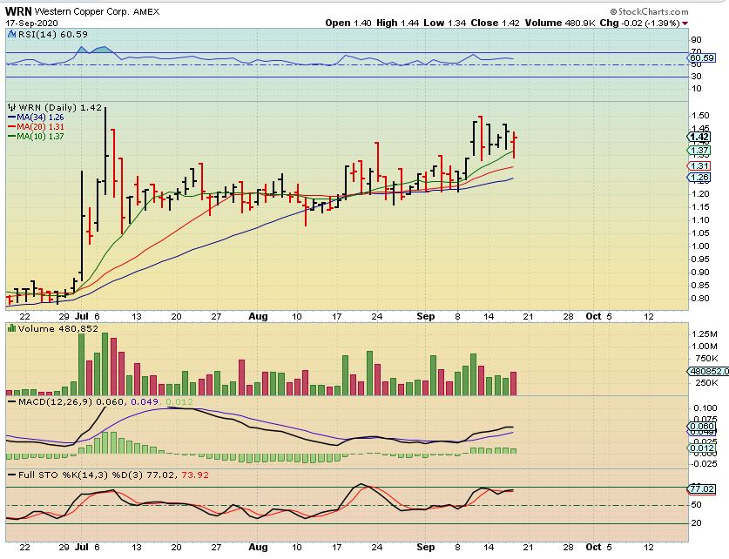Click the 30 level on RSI axis

coord(697,77)
